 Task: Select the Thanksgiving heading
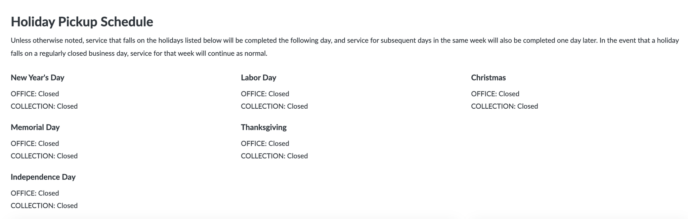click(264, 127)
